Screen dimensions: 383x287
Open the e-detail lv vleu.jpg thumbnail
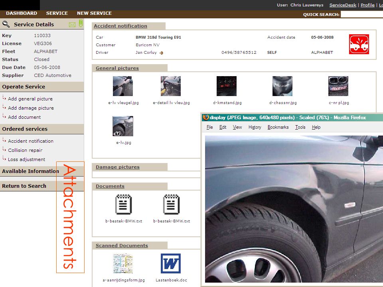171,86
